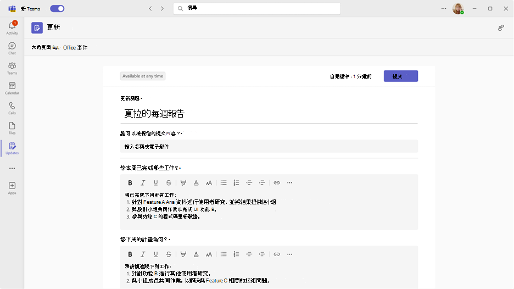Toggle italic in second editor
The image size is (514, 289).
point(143,254)
